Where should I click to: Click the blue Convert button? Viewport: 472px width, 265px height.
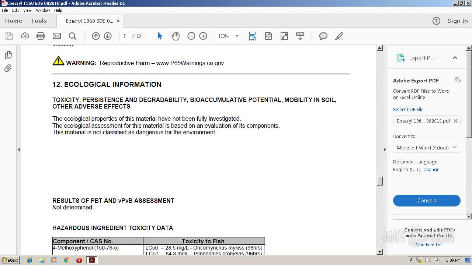(427, 201)
